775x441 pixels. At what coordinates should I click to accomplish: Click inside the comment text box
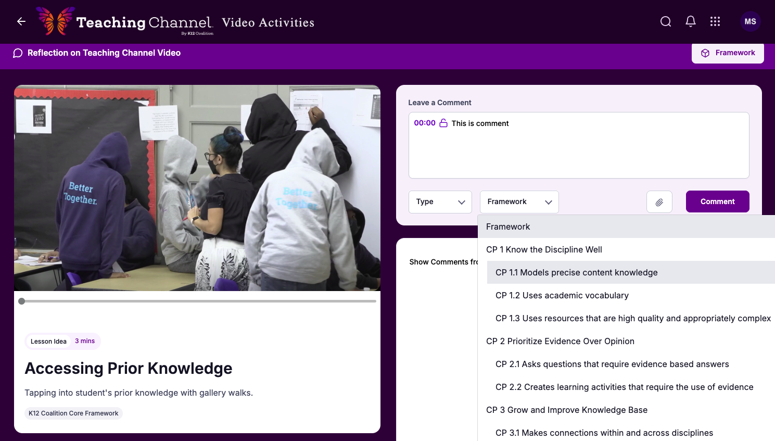(579, 151)
